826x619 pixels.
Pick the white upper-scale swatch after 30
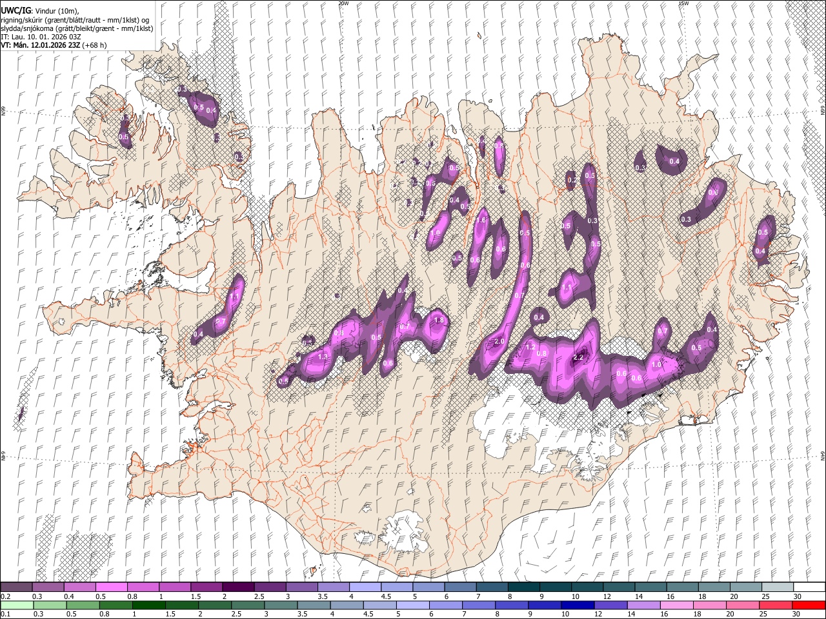point(809,587)
